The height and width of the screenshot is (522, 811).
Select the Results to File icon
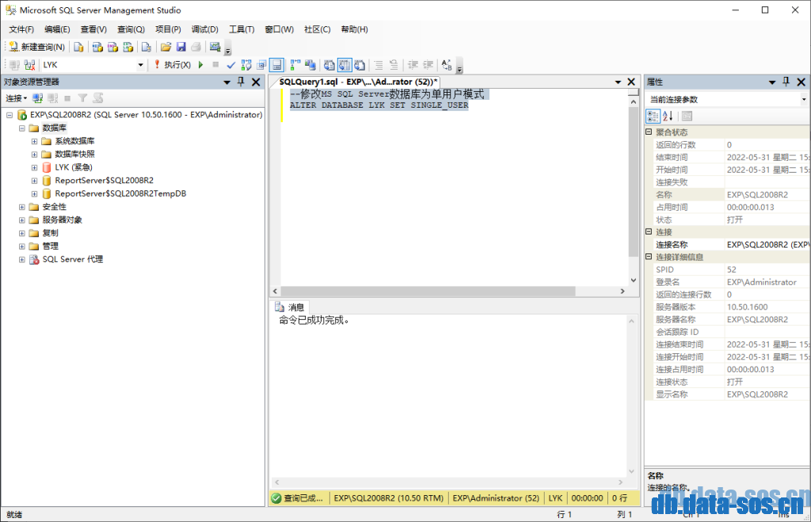(360, 65)
